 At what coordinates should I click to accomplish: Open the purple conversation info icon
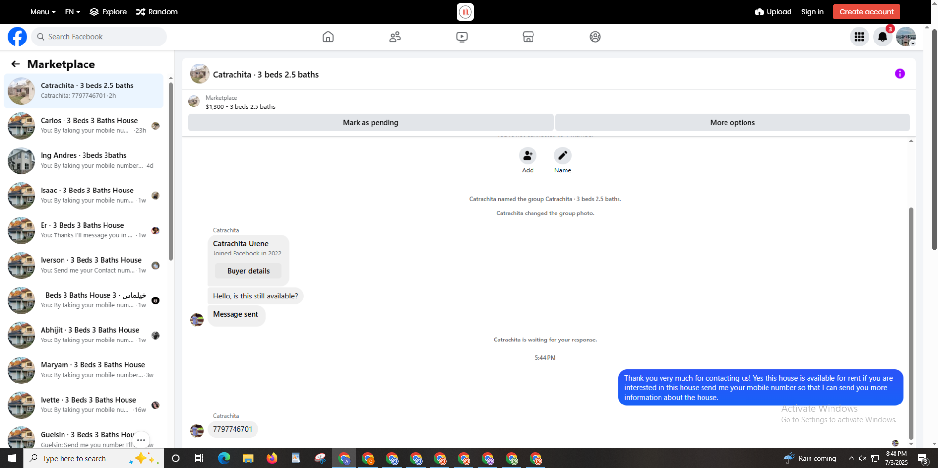coord(900,74)
